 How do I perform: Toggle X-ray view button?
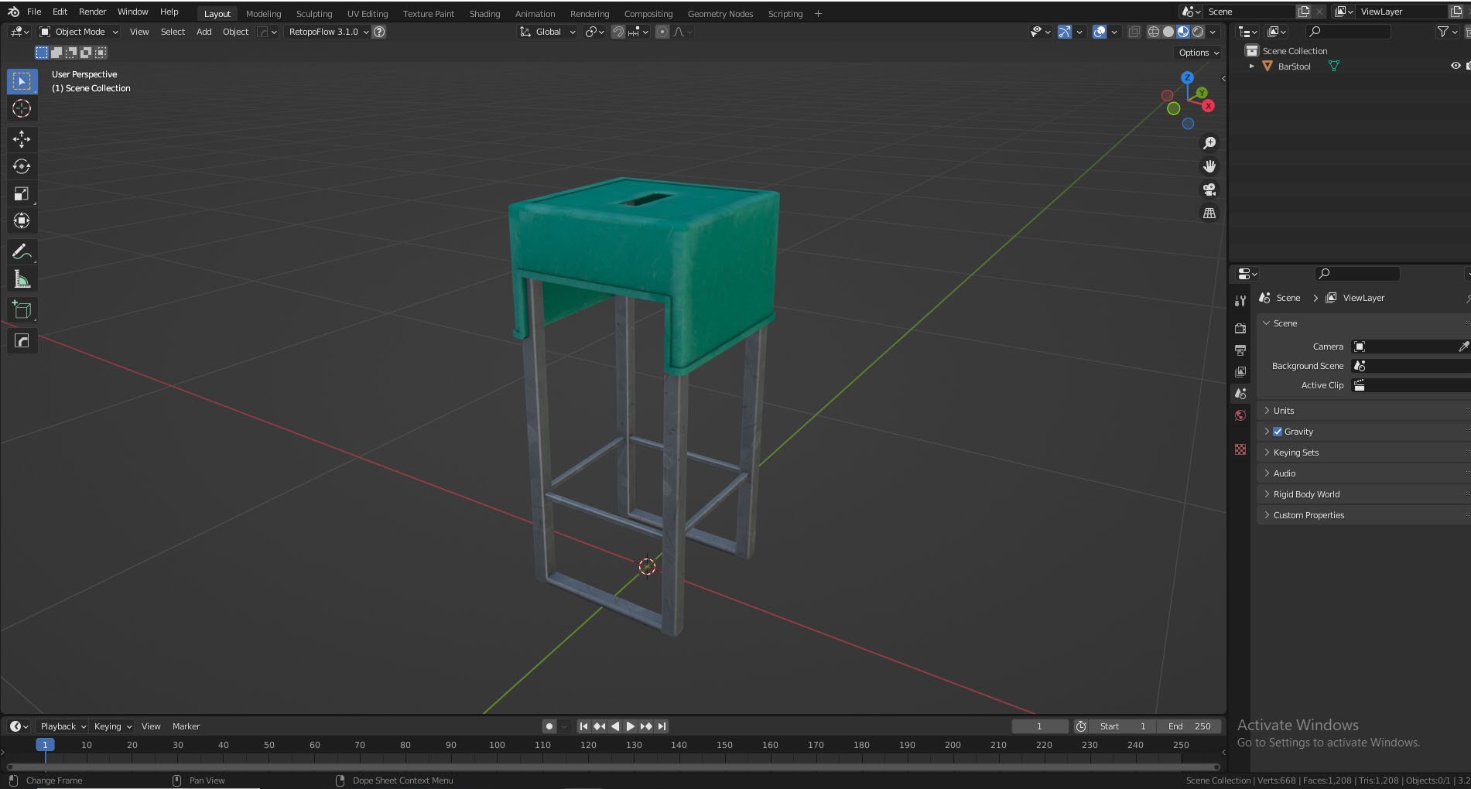1134,32
